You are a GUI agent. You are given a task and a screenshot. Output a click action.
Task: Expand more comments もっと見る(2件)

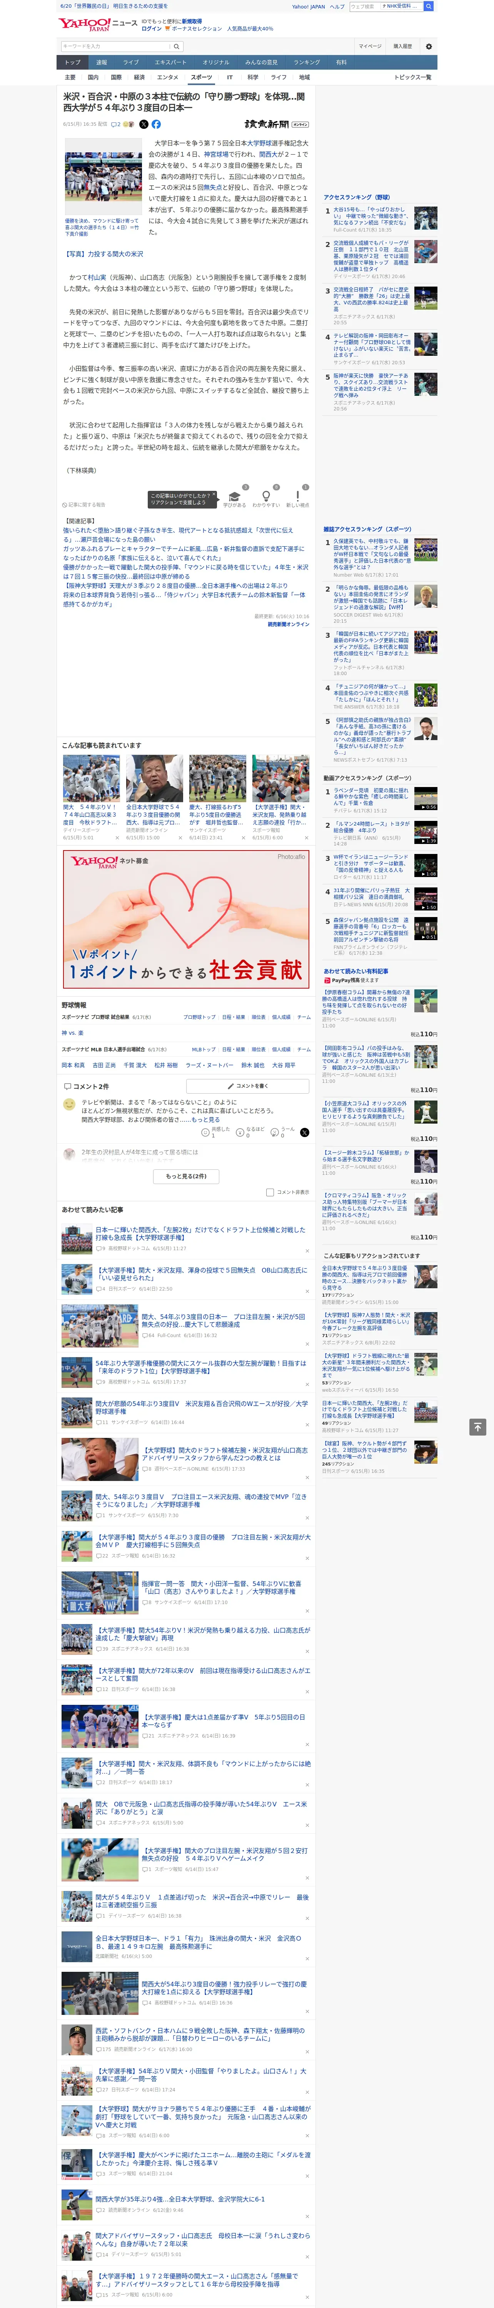pyautogui.click(x=185, y=1176)
